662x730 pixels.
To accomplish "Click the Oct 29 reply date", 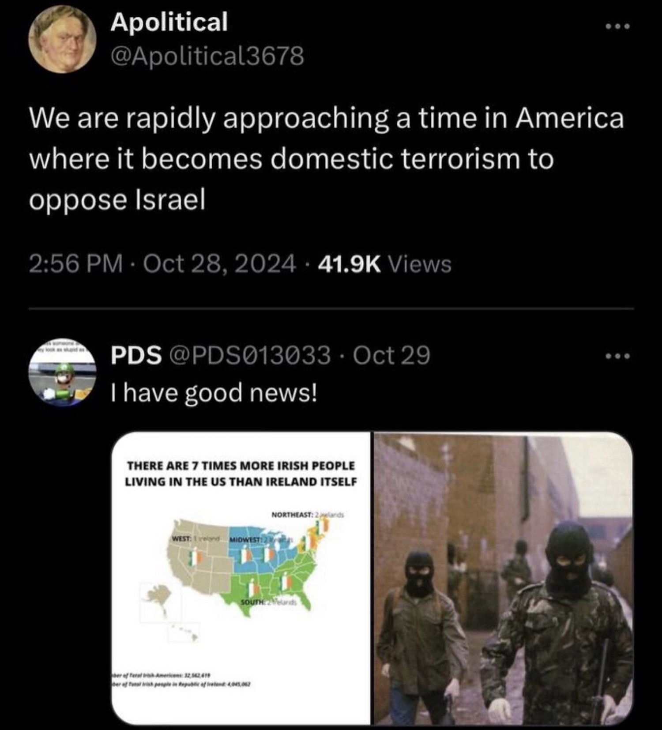I will coord(391,355).
